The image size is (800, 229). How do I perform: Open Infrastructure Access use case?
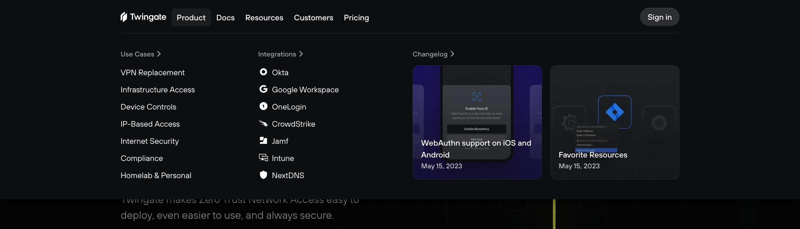(x=158, y=89)
